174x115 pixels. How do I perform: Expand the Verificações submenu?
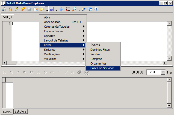62,54
